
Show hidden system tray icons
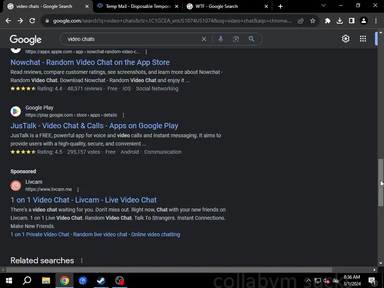309,280
